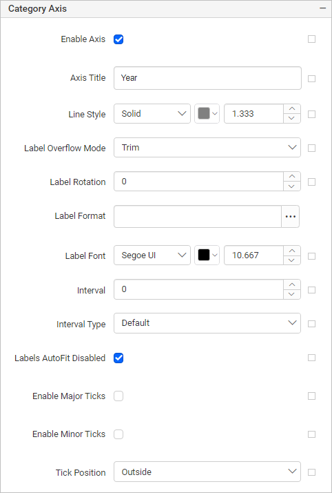Click the Axis Title text field

point(207,78)
